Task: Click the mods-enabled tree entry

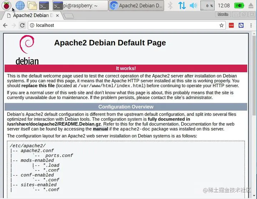Action: pyautogui.click(x=37, y=161)
